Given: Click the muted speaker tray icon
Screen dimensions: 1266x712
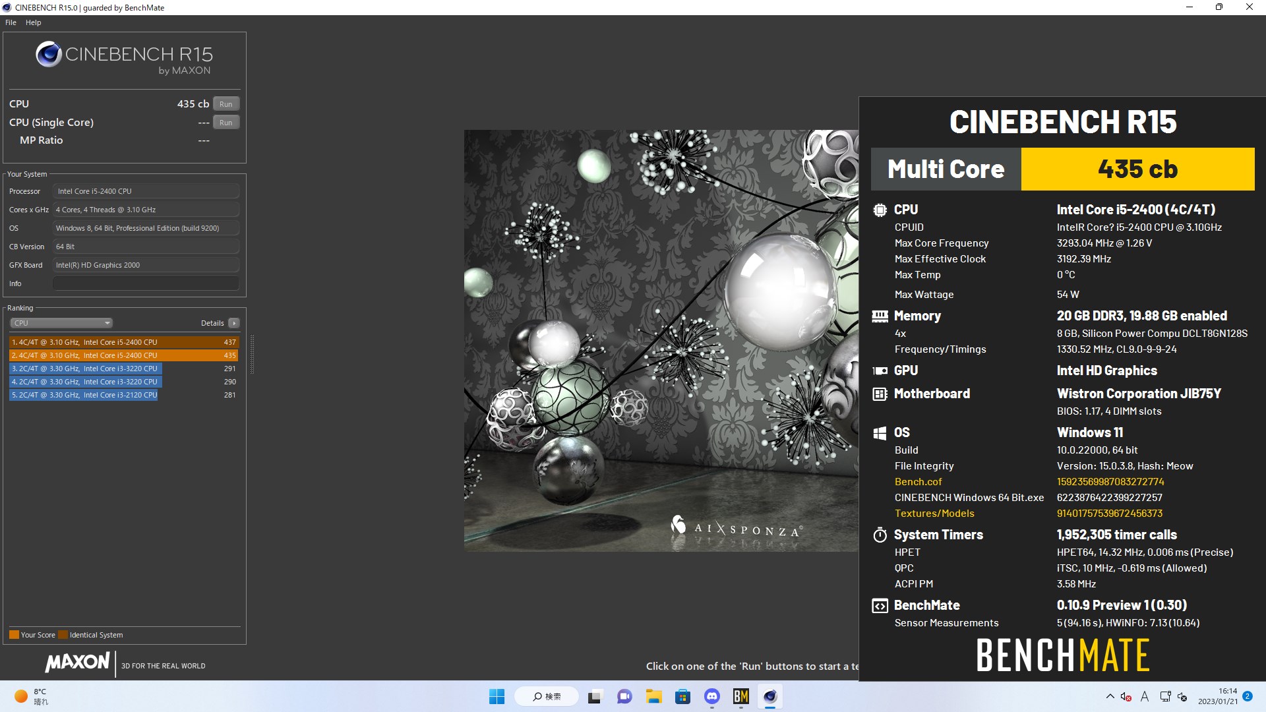Looking at the screenshot, I should click(x=1126, y=696).
